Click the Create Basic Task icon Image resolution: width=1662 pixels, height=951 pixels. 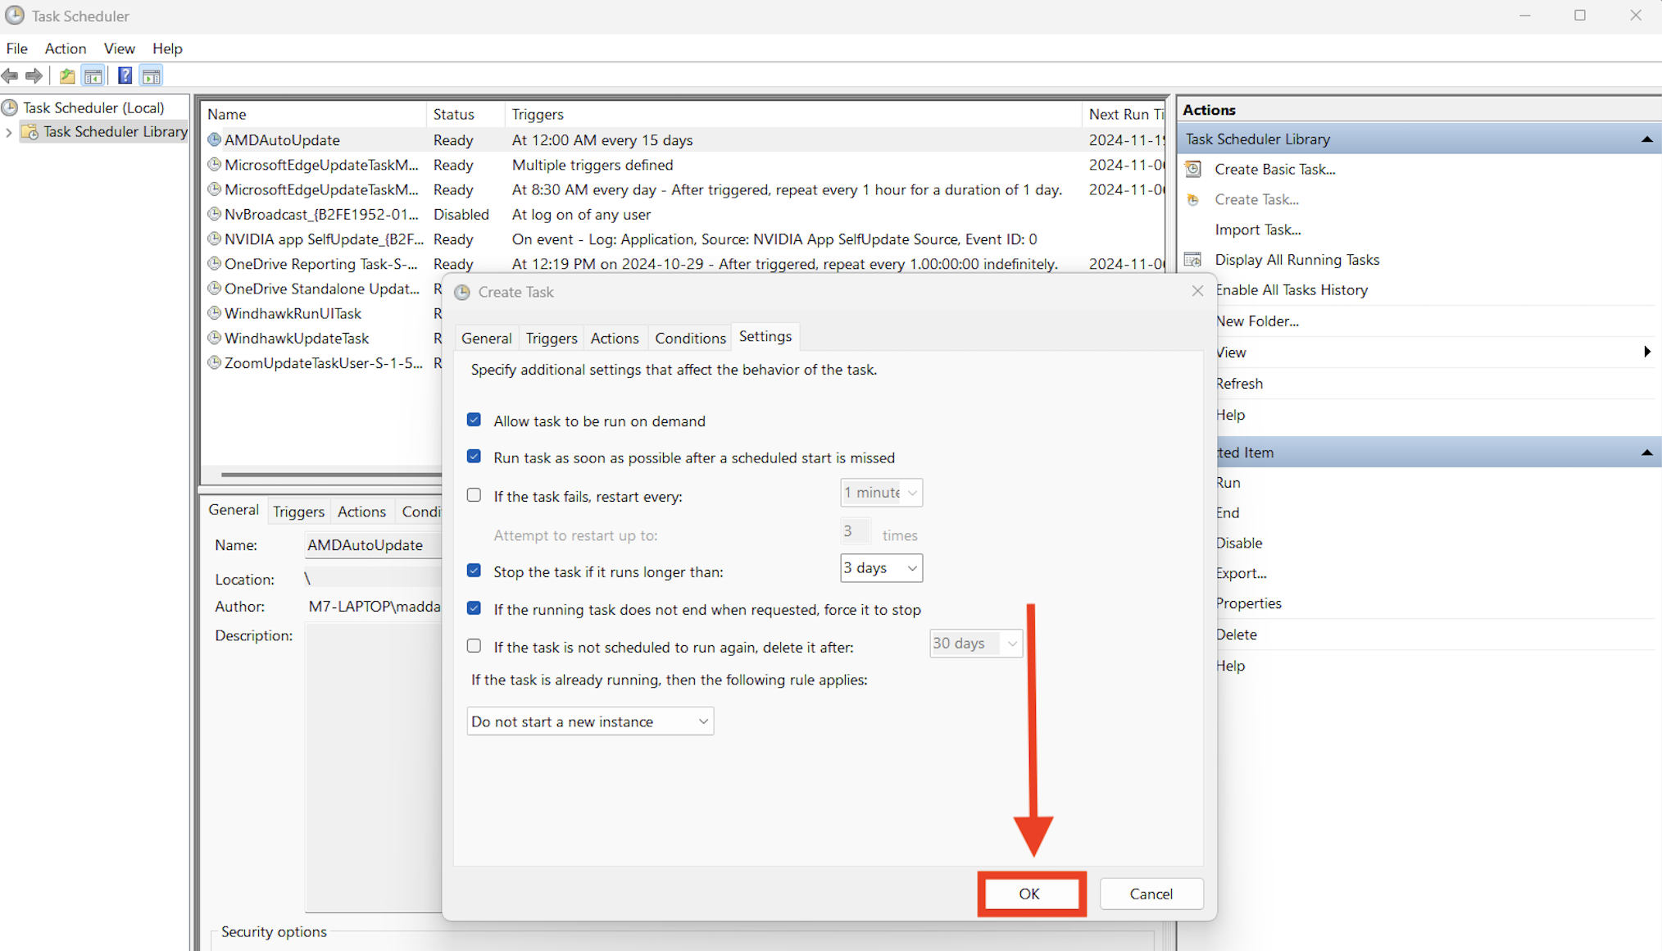tap(1193, 169)
